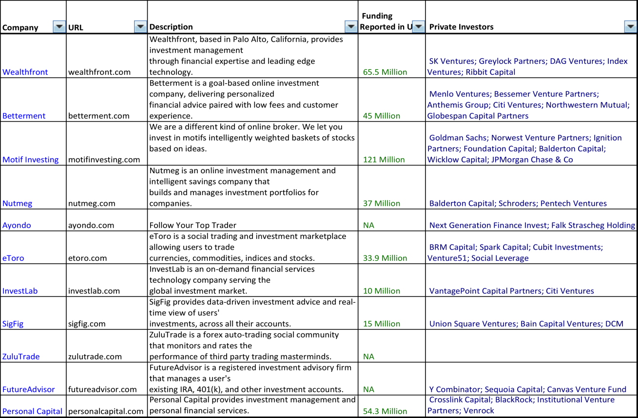Viewport: 638px width, 418px height.
Task: Click the ZuluTrade company link
Action: pos(21,357)
